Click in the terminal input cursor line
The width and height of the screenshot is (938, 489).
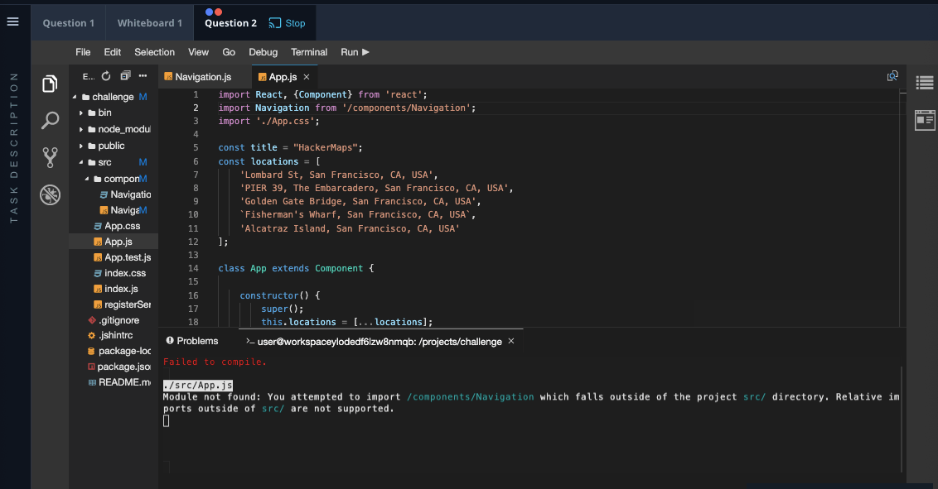(x=167, y=421)
